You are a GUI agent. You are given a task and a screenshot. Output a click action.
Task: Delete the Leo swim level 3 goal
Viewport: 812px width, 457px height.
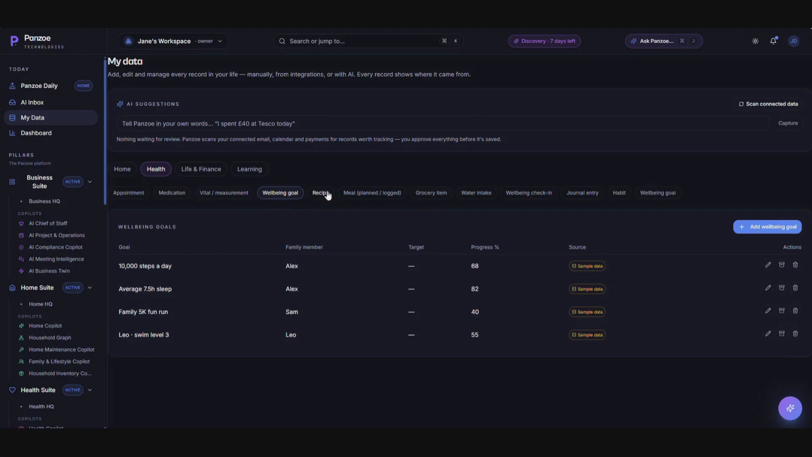tap(795, 333)
